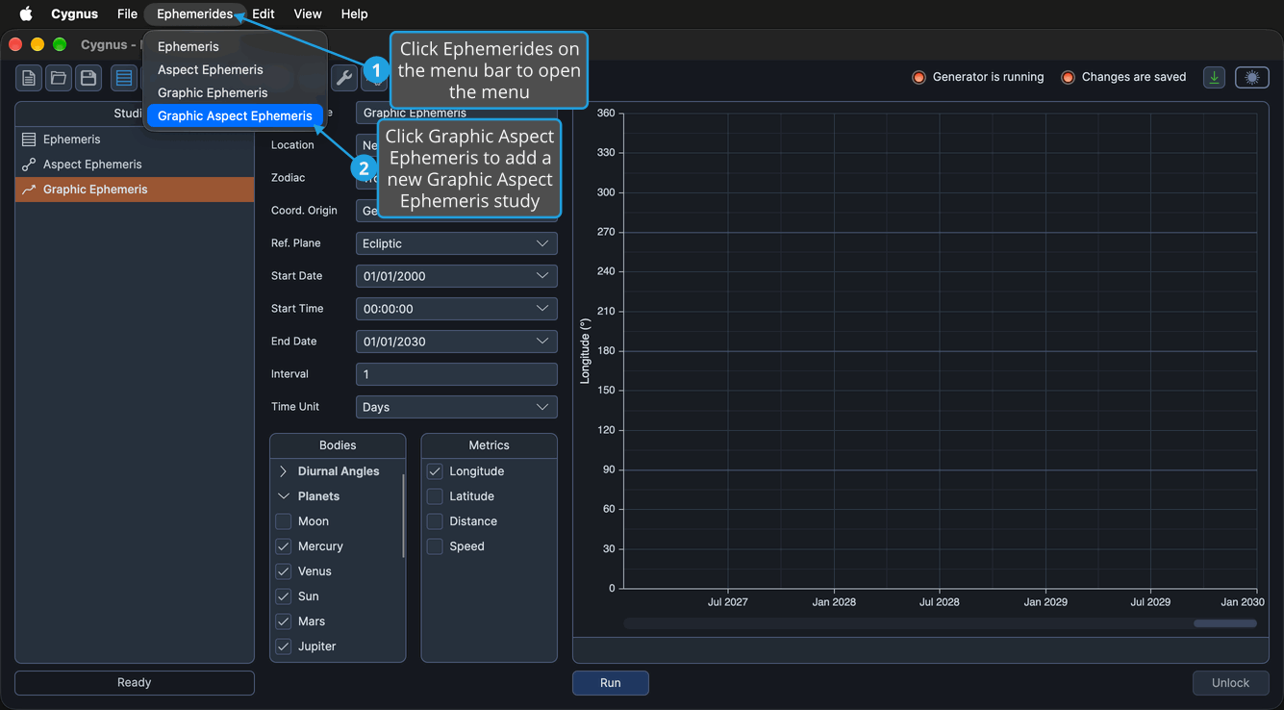Open the Start Date dropdown
This screenshot has height=710, width=1284.
tap(457, 276)
